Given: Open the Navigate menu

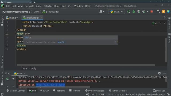Looking at the screenshot, I should pos(29,6).
